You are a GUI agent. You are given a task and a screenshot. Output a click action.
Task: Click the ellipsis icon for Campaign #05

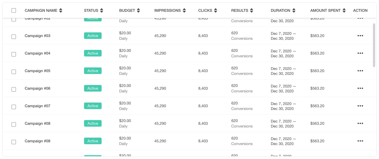tap(360, 71)
